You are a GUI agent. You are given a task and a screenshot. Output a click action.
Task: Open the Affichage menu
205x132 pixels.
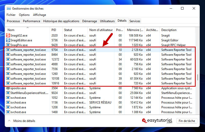coord(39,15)
